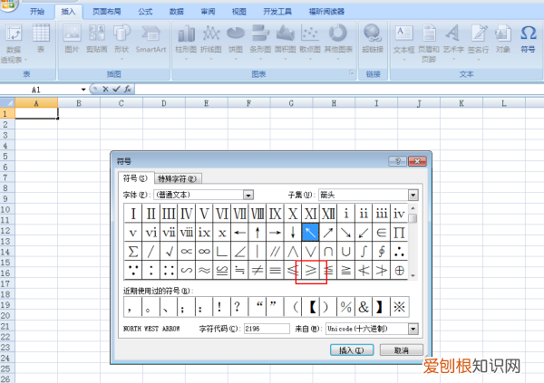Viewport: 544px width, 383px height.
Task: Select the greater-than-or-equal symbol ≥
Action: coord(310,271)
